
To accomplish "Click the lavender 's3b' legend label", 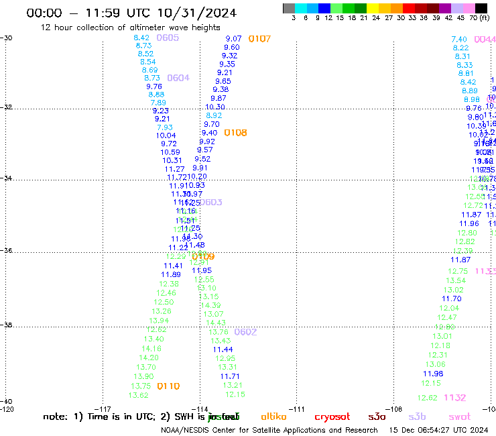I will click(417, 417).
